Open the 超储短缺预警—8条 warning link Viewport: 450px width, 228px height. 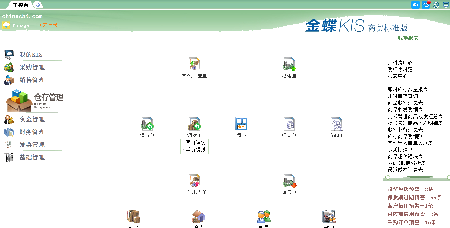pyautogui.click(x=410, y=189)
